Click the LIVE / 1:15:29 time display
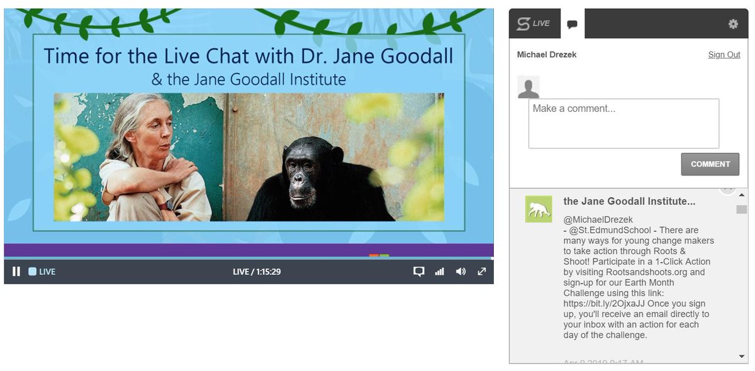The width and height of the screenshot is (755, 371). click(257, 272)
